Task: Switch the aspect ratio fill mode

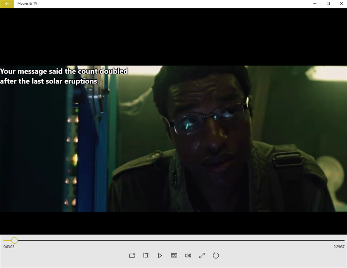Action: (x=146, y=255)
